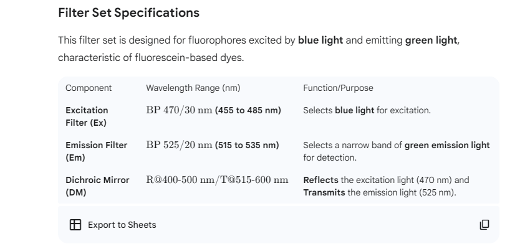530x249 pixels.
Task: Select the R@400-500 nm/T@515-600 nm formula
Action: tap(217, 181)
